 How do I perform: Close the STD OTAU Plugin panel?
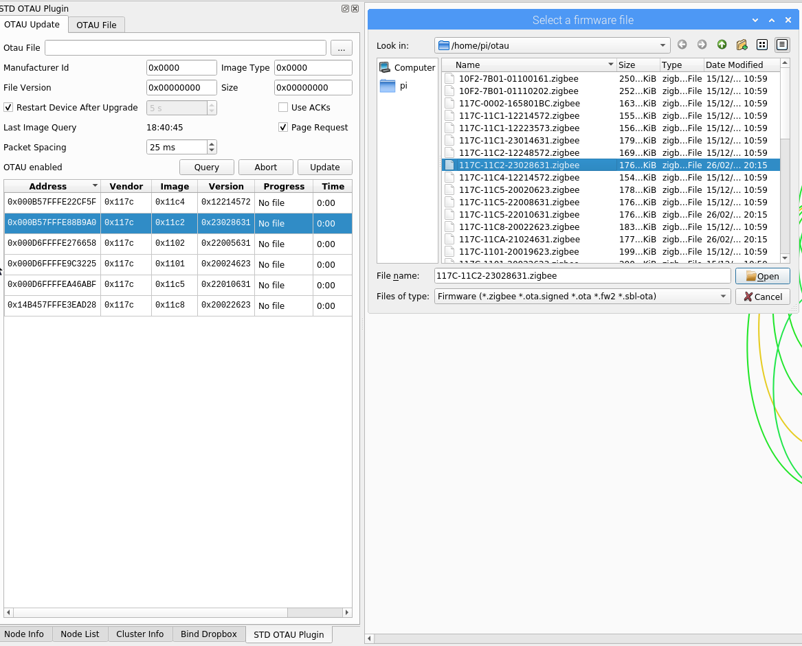pos(355,8)
